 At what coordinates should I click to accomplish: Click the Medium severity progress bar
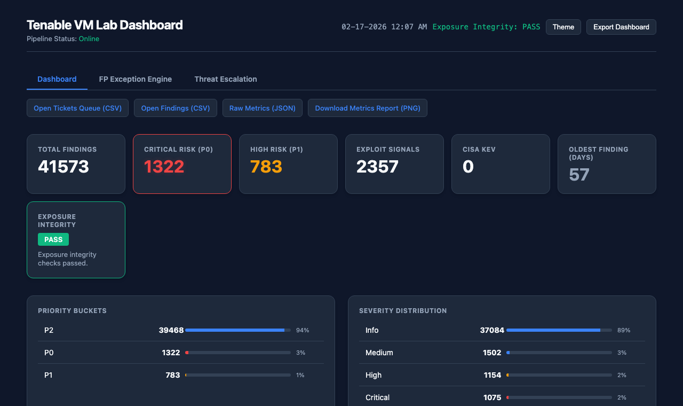[x=559, y=353]
